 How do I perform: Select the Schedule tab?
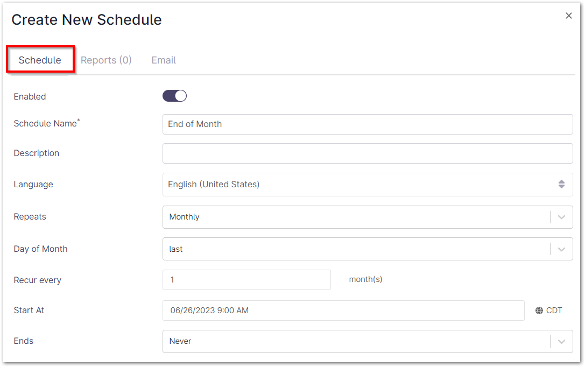(40, 60)
